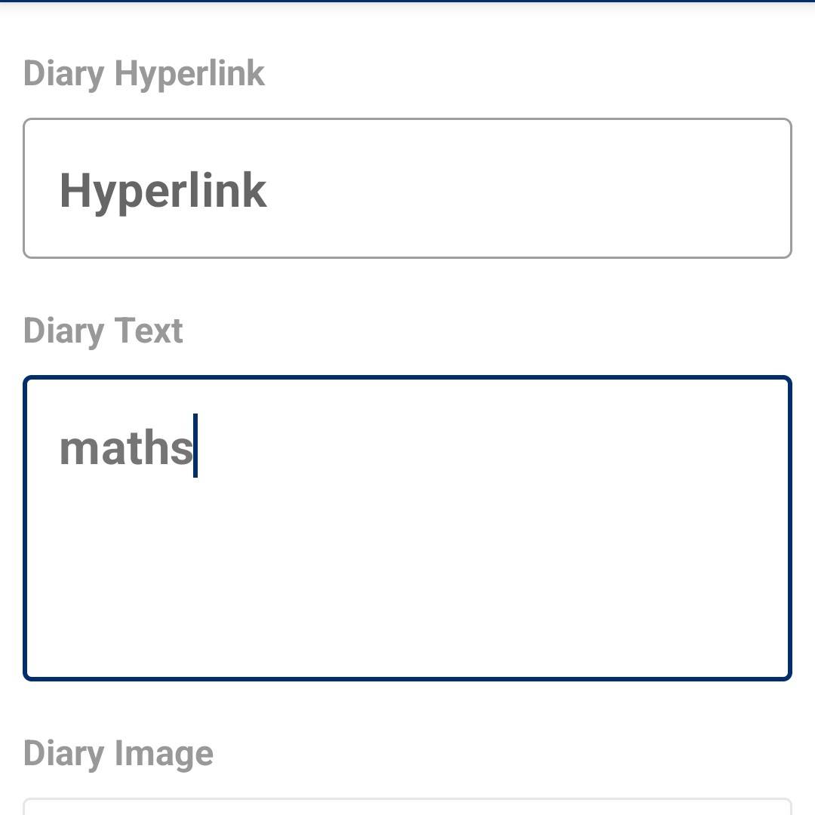Click the "Diary Hyperlink" label
815x815 pixels.
pyautogui.click(x=143, y=74)
